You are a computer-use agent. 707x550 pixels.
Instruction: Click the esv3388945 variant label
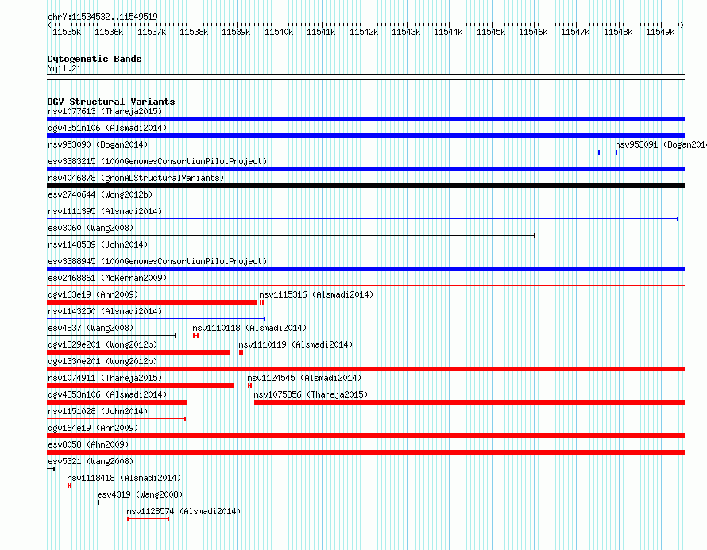[157, 261]
